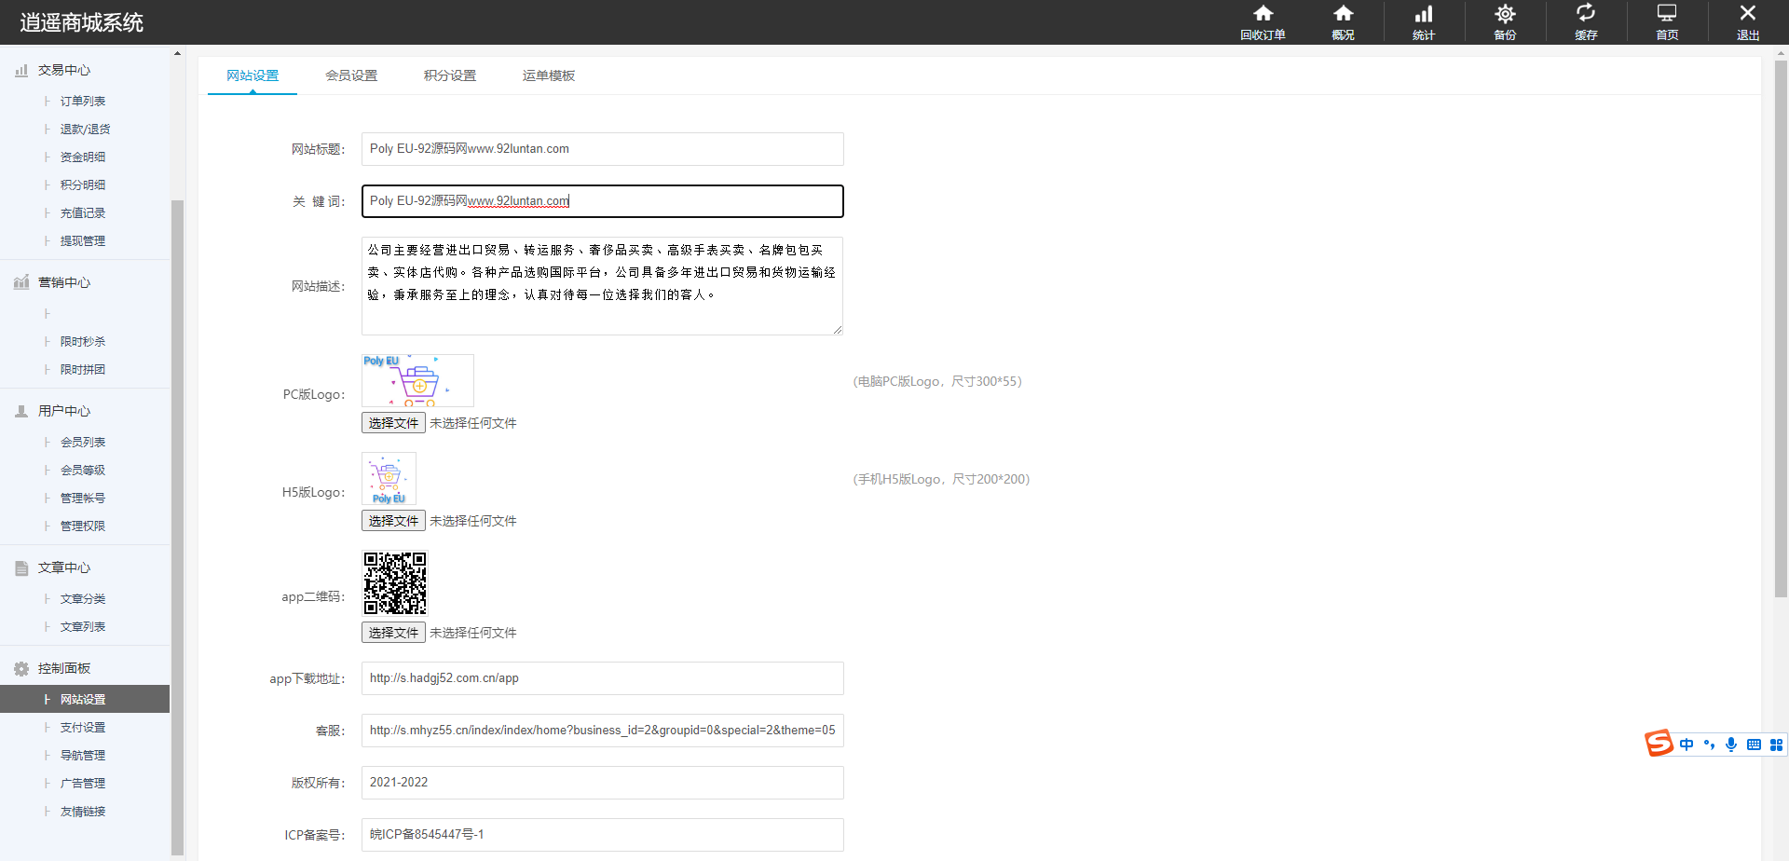Open 首页 monitor icon in top bar

coord(1667,22)
